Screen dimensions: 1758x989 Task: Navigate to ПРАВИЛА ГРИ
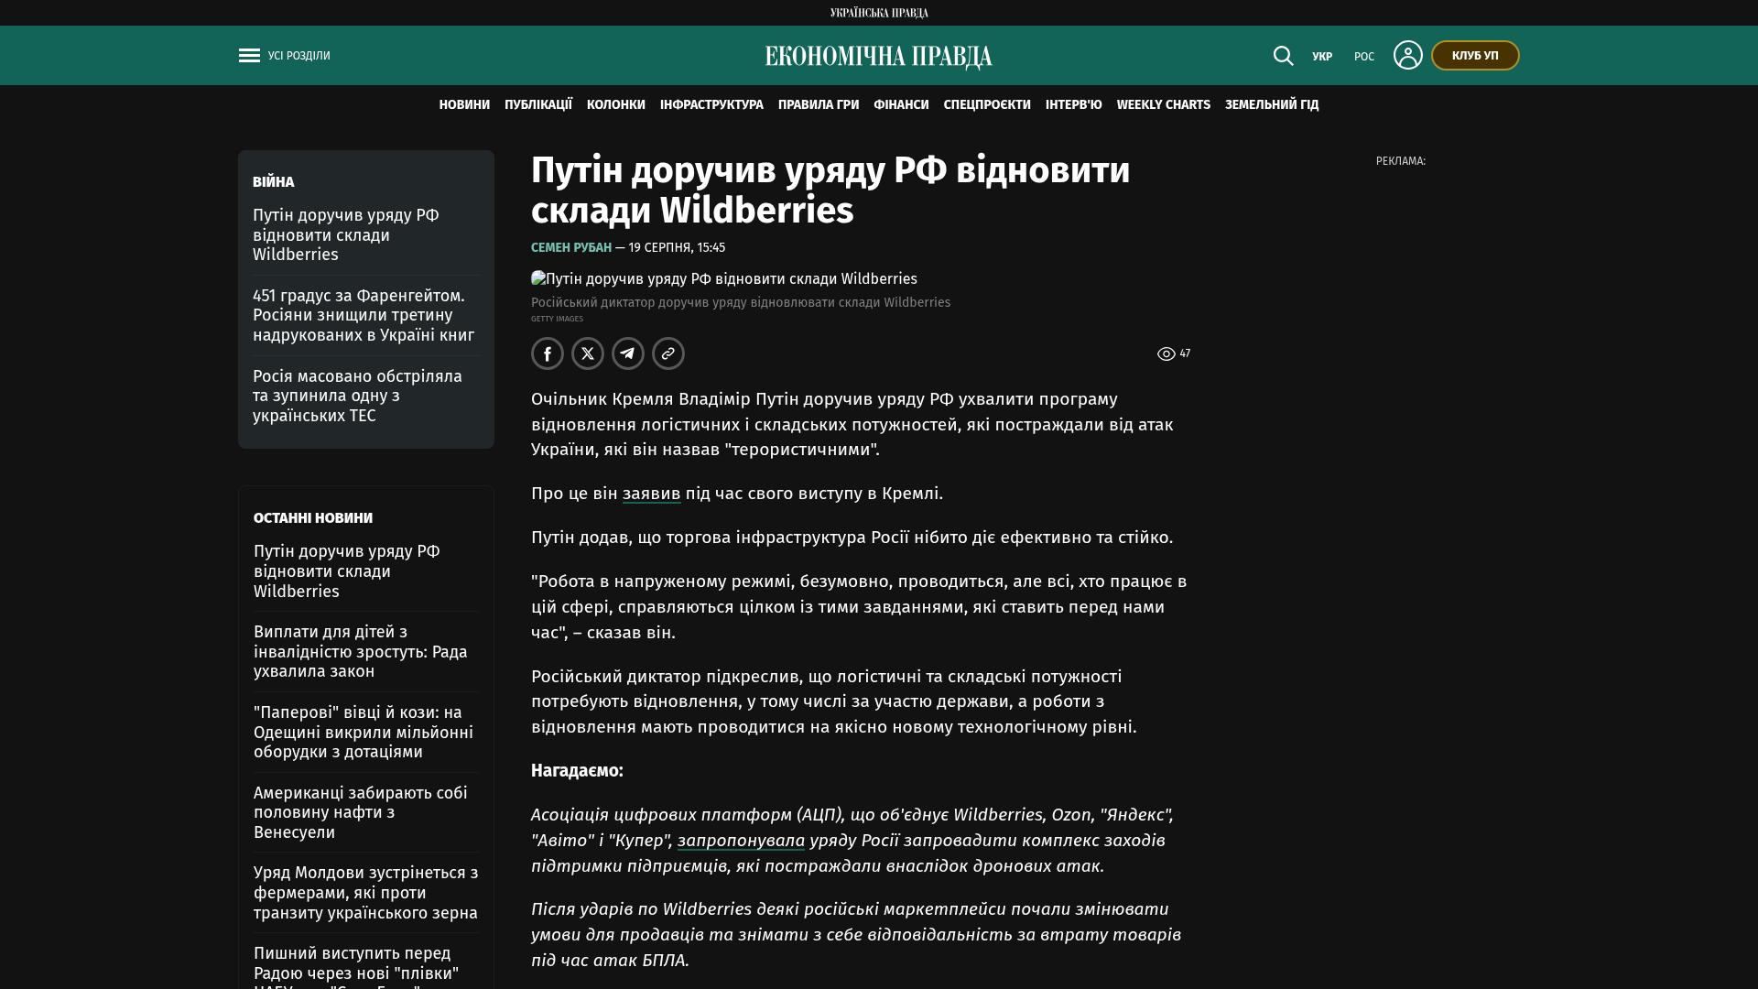pos(819,105)
